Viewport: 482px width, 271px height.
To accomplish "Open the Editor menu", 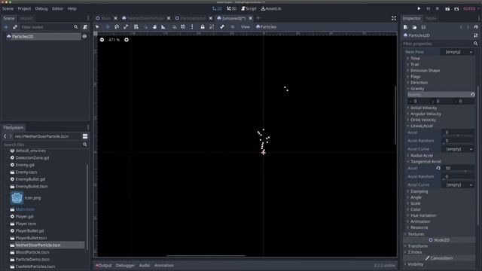I will pyautogui.click(x=57, y=8).
